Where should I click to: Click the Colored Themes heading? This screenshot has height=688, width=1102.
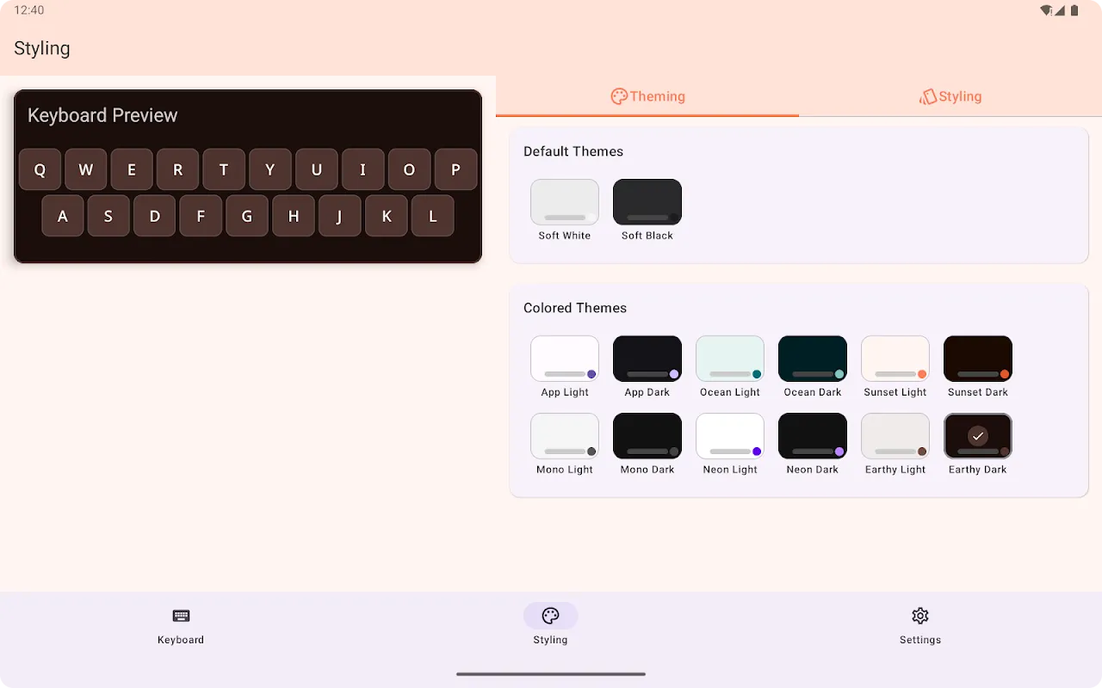click(x=575, y=308)
